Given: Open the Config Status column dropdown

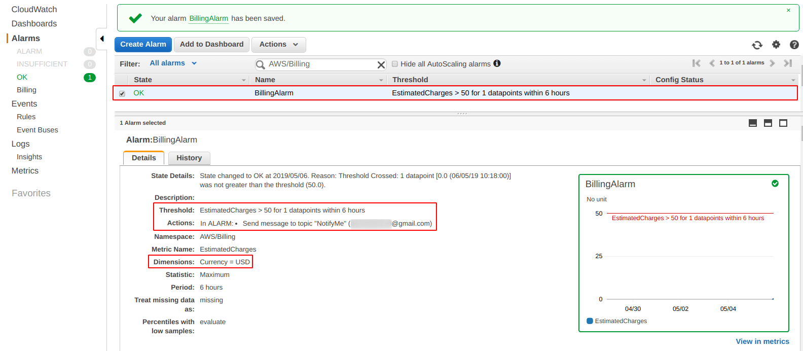Looking at the screenshot, I should click(x=793, y=80).
